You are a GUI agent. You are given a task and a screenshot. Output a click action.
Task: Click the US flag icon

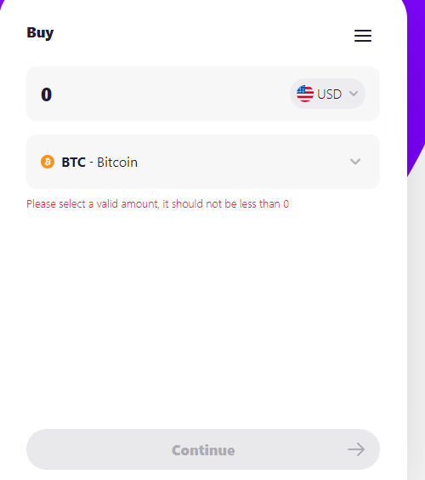click(x=305, y=94)
